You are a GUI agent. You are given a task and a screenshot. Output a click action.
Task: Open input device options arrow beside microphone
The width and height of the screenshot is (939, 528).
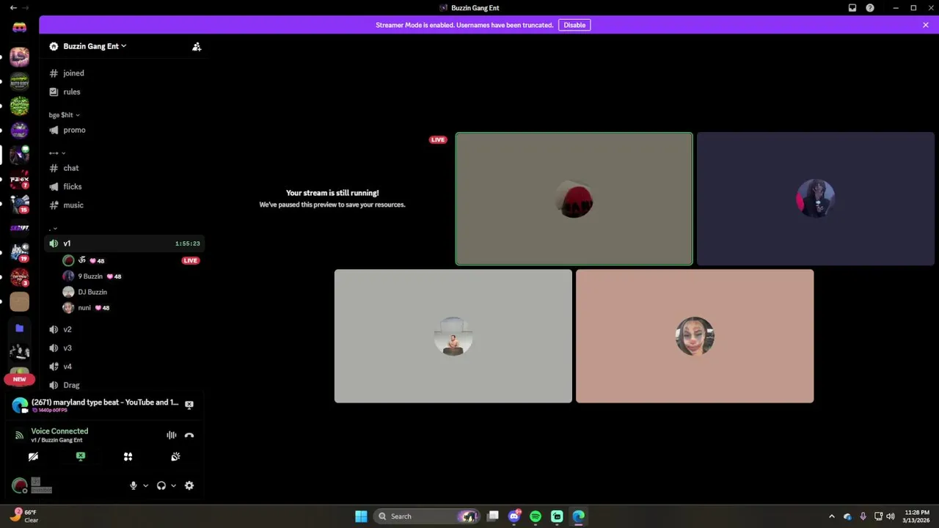(x=145, y=485)
